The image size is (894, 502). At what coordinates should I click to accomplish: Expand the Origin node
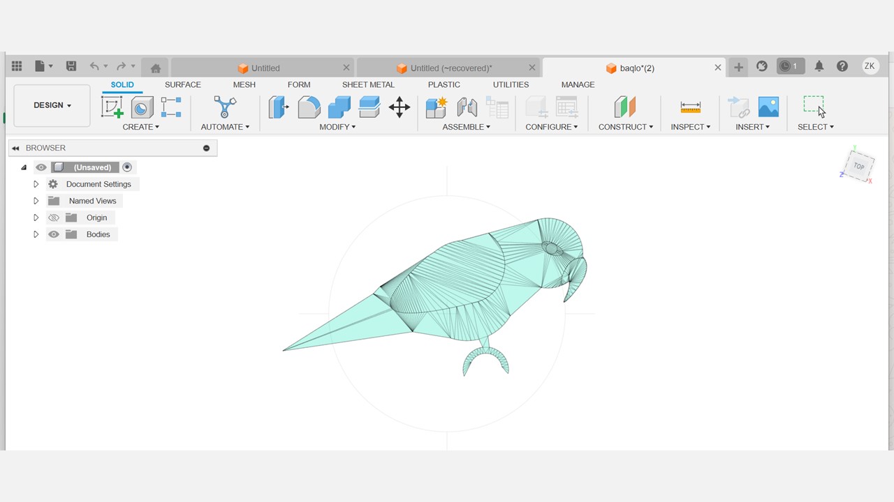click(x=36, y=218)
